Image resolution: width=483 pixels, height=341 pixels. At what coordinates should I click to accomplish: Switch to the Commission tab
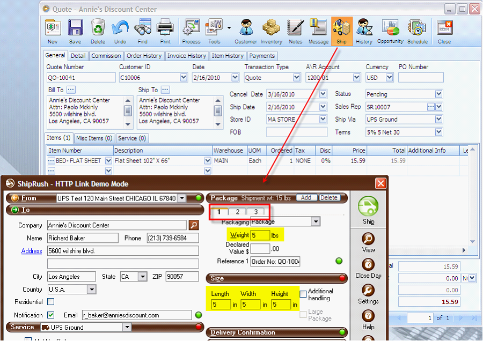tap(106, 56)
